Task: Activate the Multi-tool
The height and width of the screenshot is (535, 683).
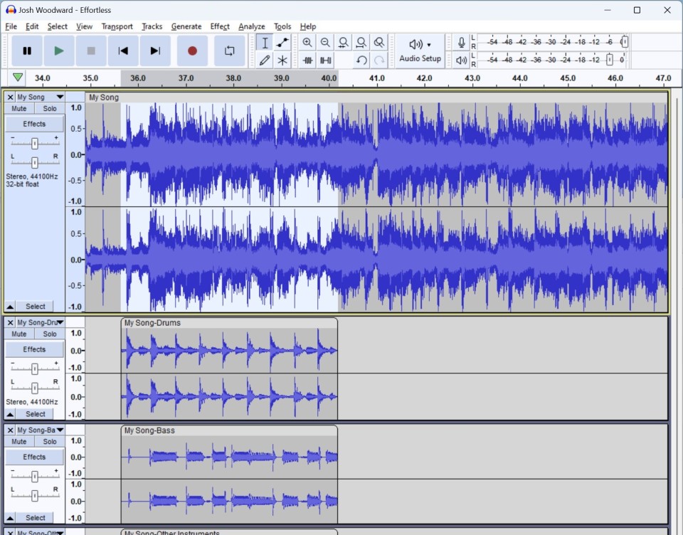Action: 282,60
